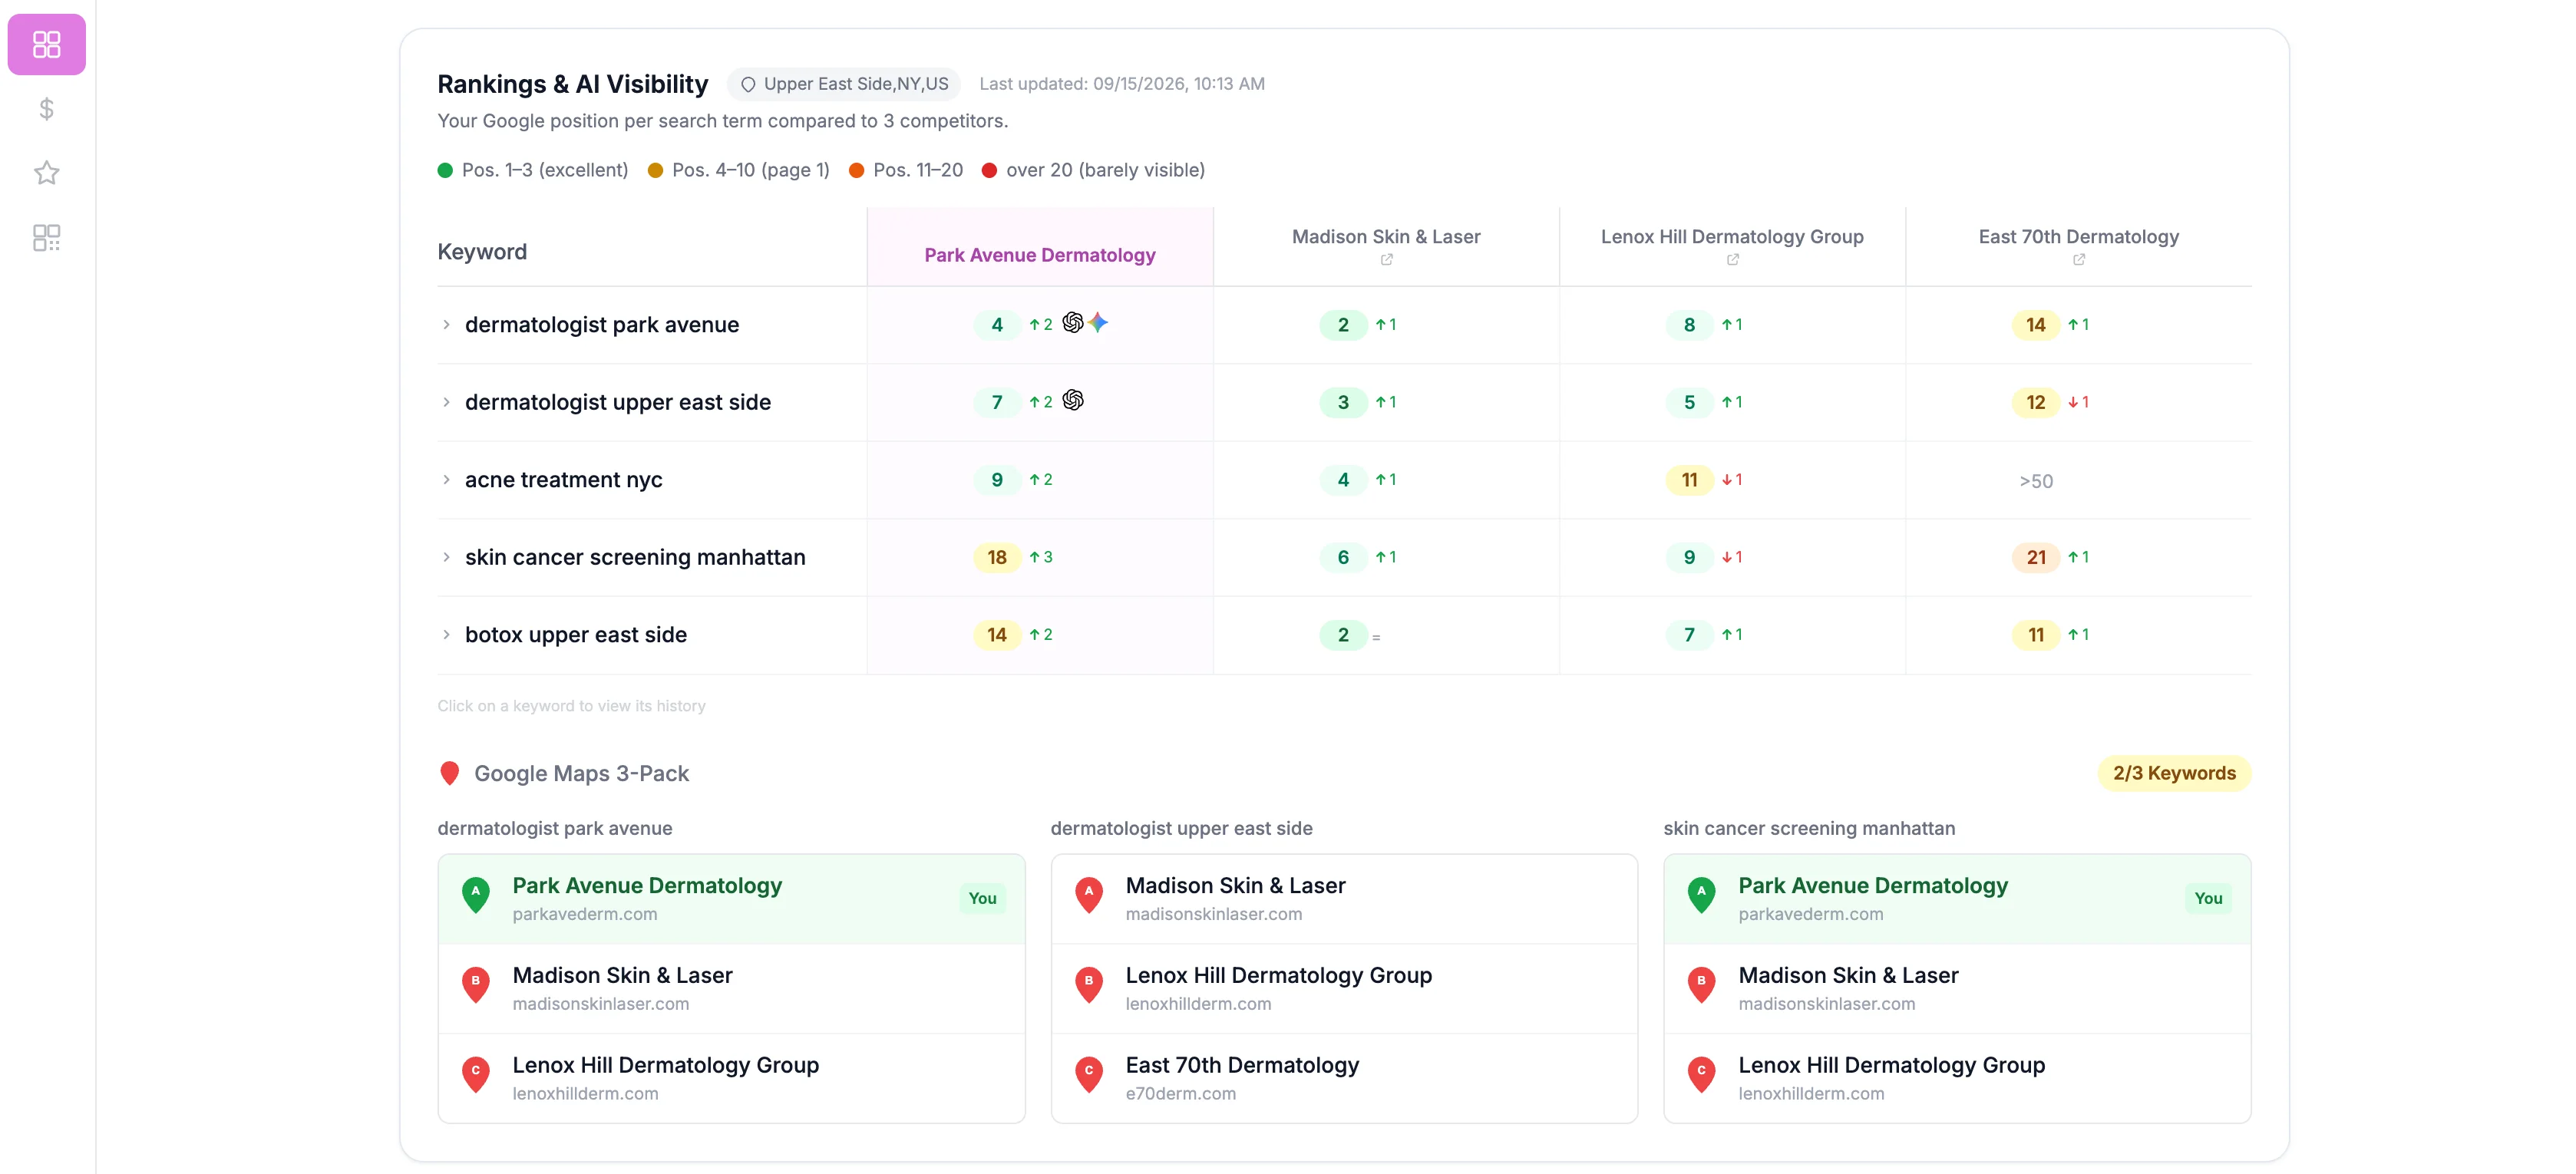The height and width of the screenshot is (1174, 2576).
Task: Click the Park Avenue Dermatology column header
Action: point(1039,255)
